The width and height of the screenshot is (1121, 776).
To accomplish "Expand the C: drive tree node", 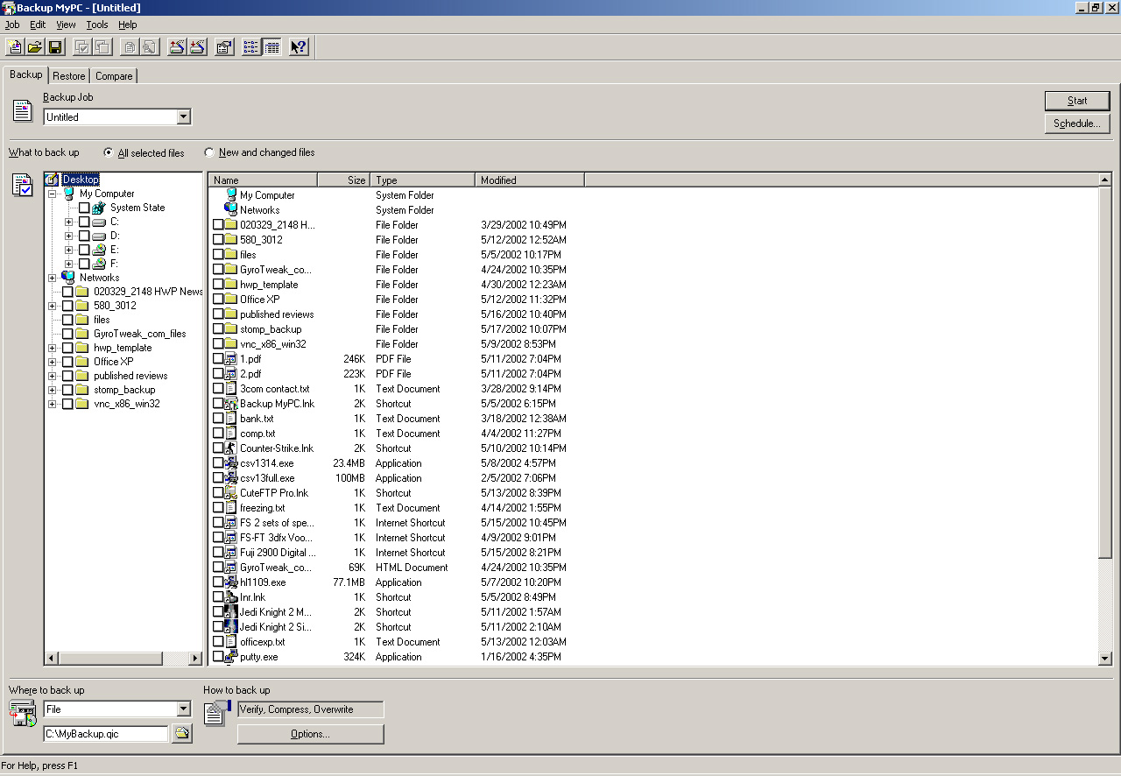I will point(69,222).
